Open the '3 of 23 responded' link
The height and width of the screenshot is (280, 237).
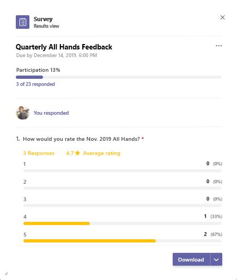[x=35, y=84]
